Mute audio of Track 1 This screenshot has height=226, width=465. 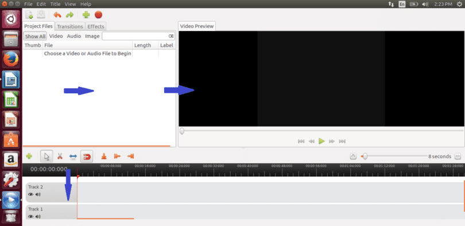[x=38, y=216]
